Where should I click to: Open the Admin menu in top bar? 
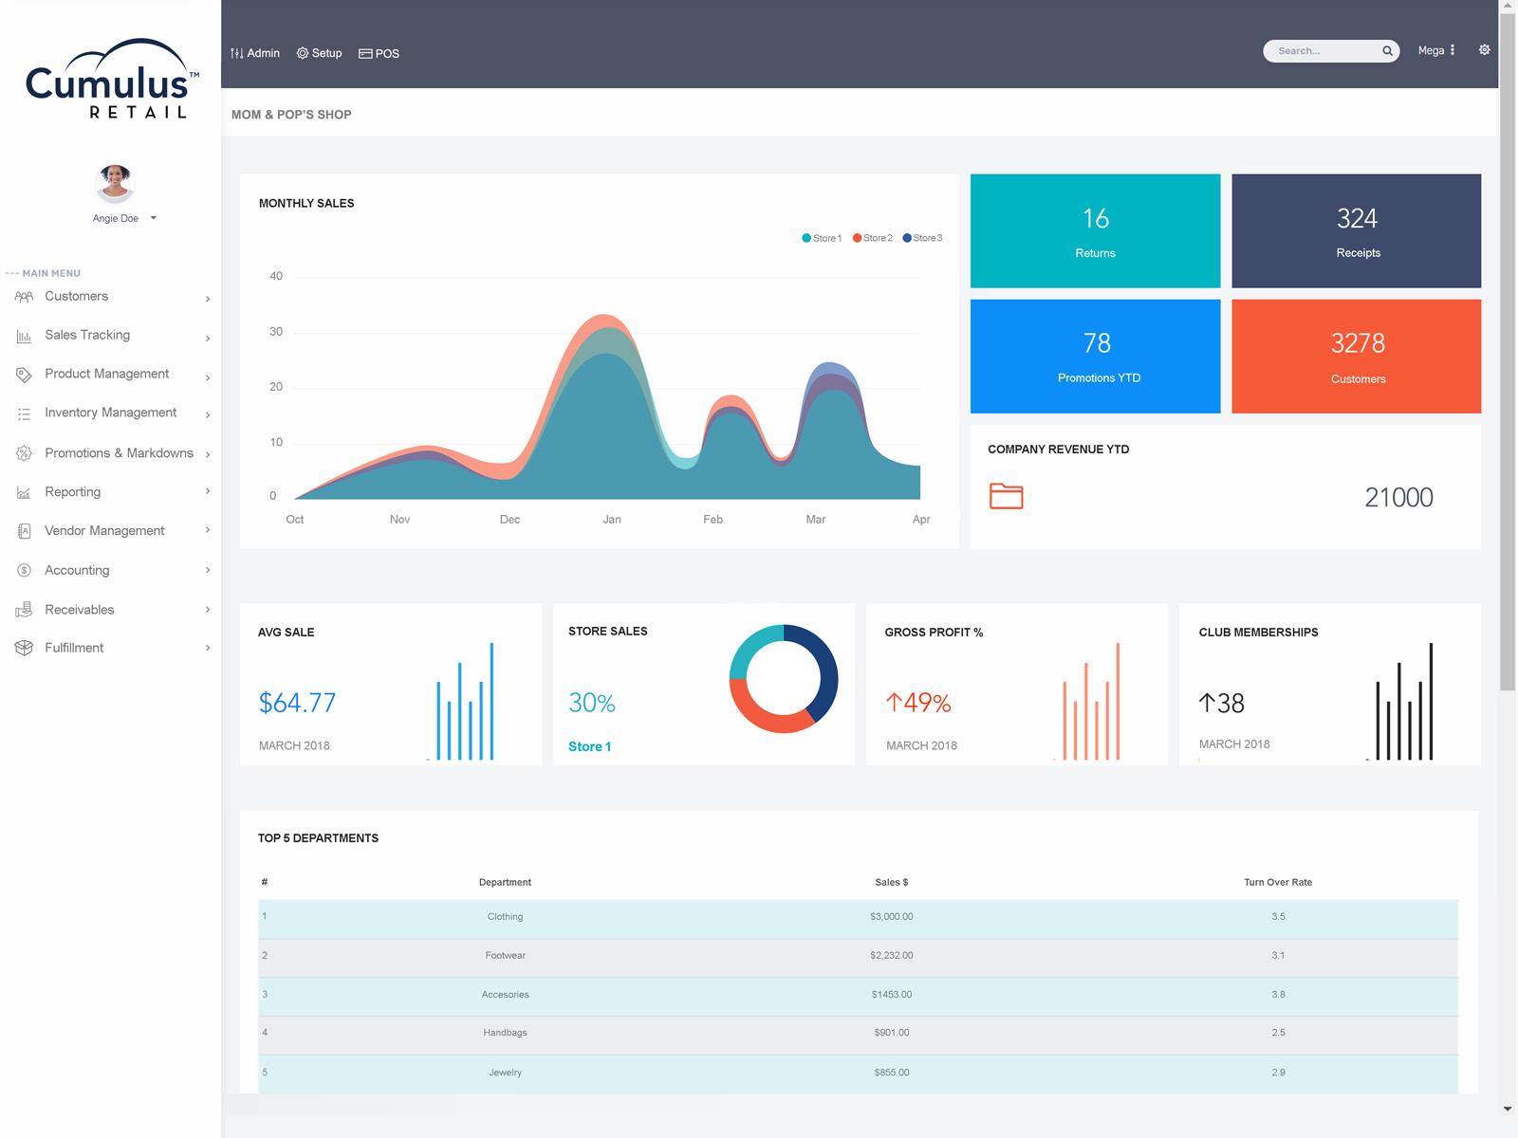point(255,53)
